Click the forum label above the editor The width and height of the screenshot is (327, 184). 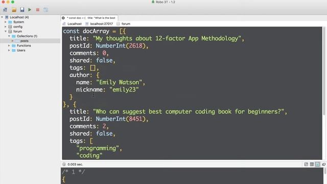pyautogui.click(x=126, y=24)
